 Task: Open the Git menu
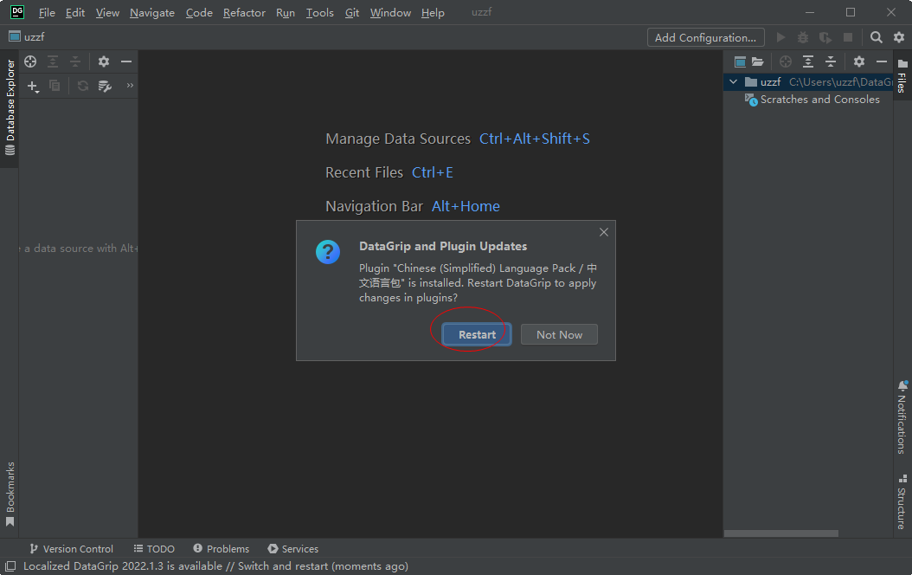(352, 12)
